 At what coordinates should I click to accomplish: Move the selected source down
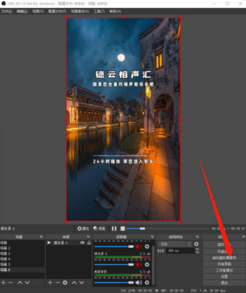click(82, 282)
